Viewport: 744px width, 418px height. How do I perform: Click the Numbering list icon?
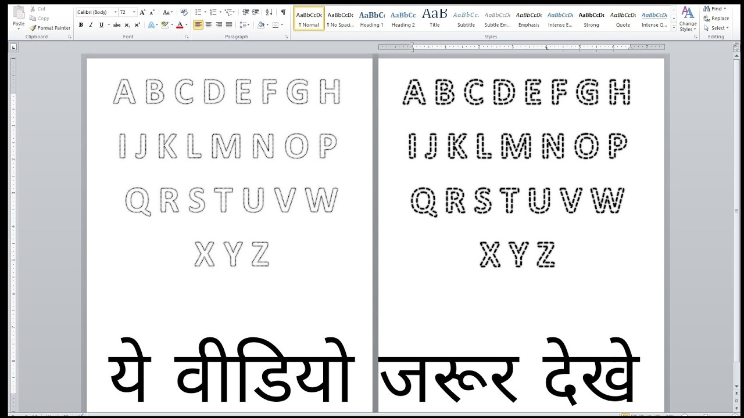pos(213,12)
